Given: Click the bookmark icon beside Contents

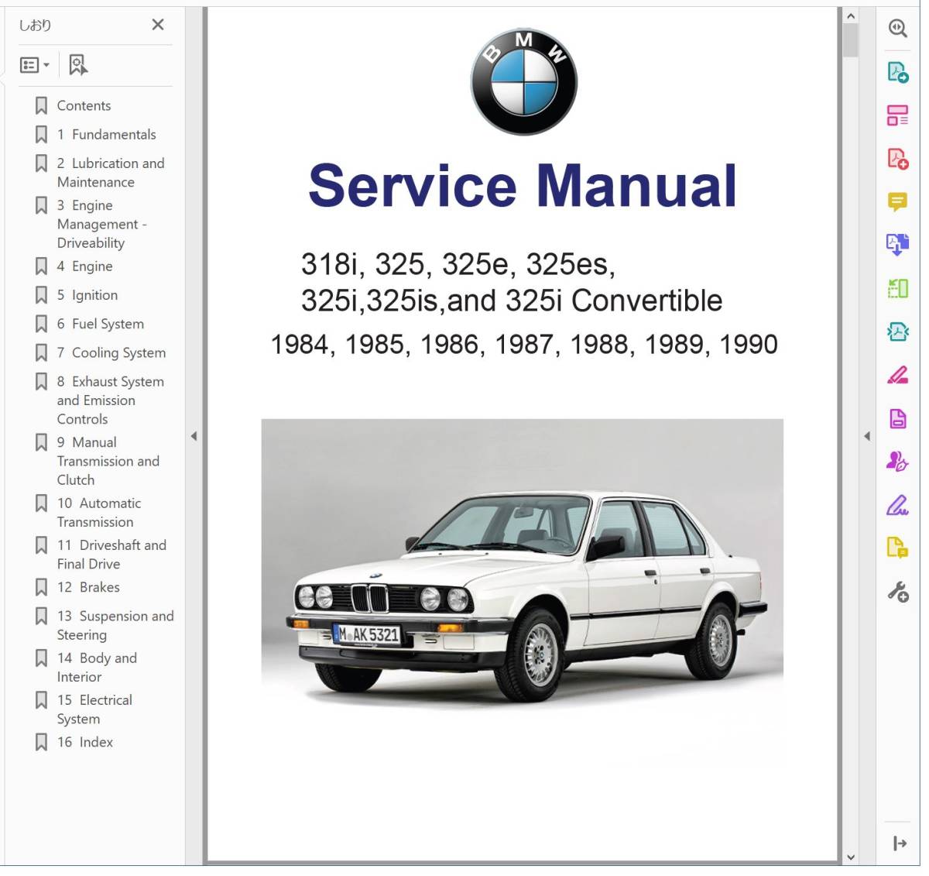Looking at the screenshot, I should 41,106.
